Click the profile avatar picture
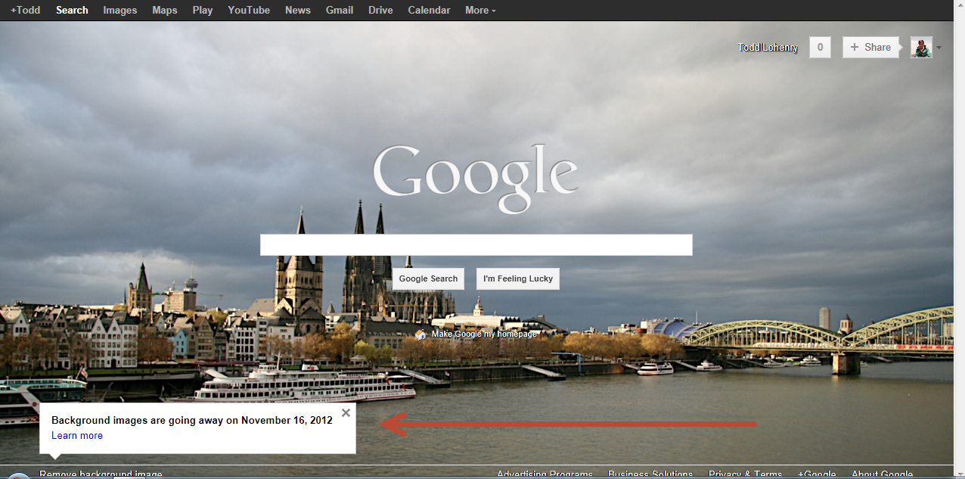The image size is (965, 479). (x=920, y=48)
